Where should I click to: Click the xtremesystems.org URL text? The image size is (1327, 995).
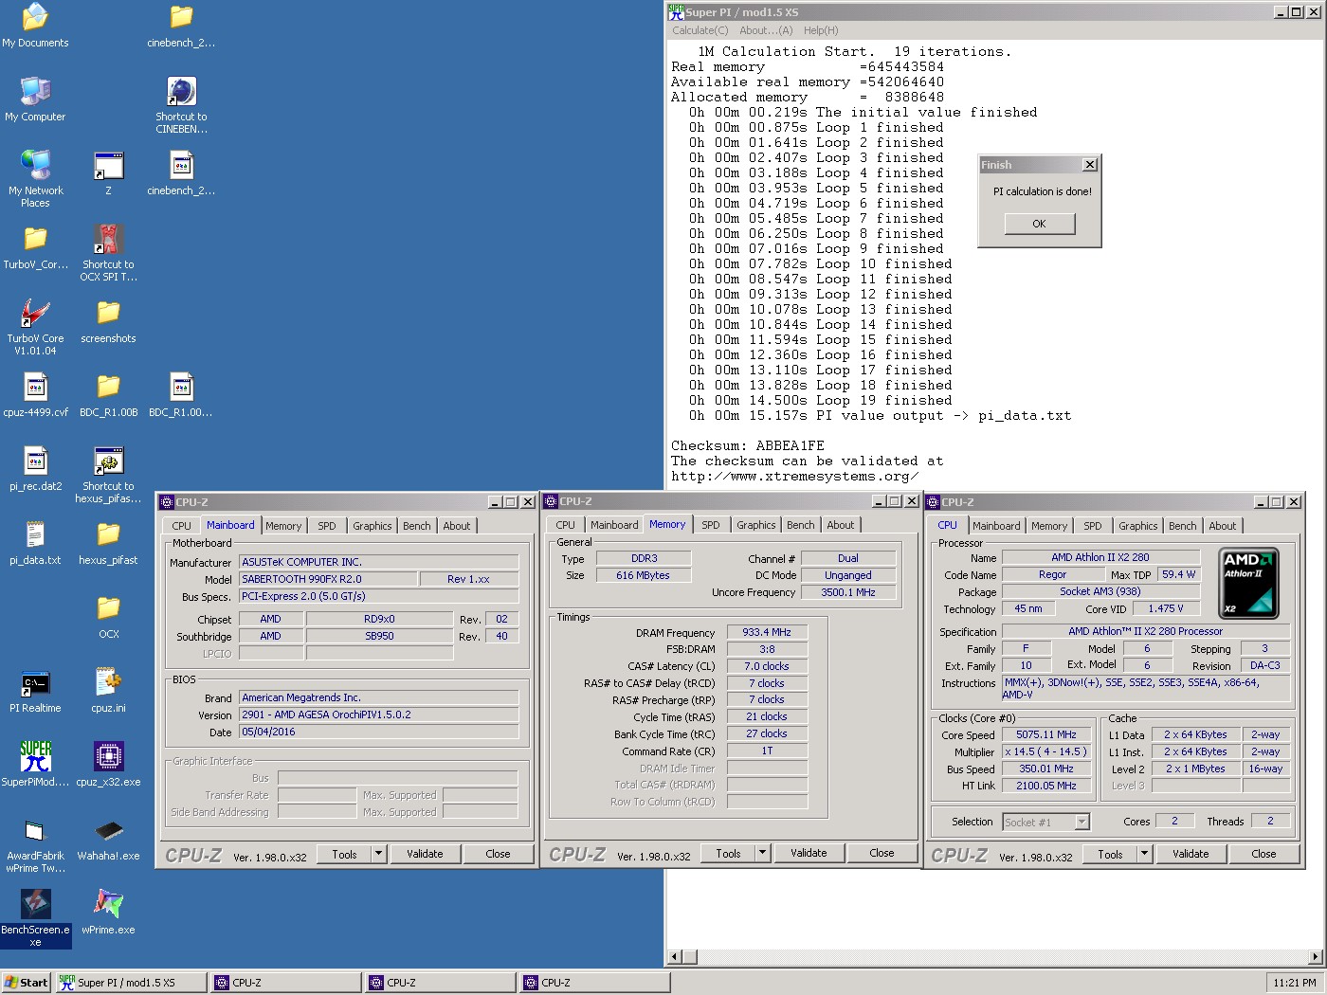pyautogui.click(x=794, y=476)
